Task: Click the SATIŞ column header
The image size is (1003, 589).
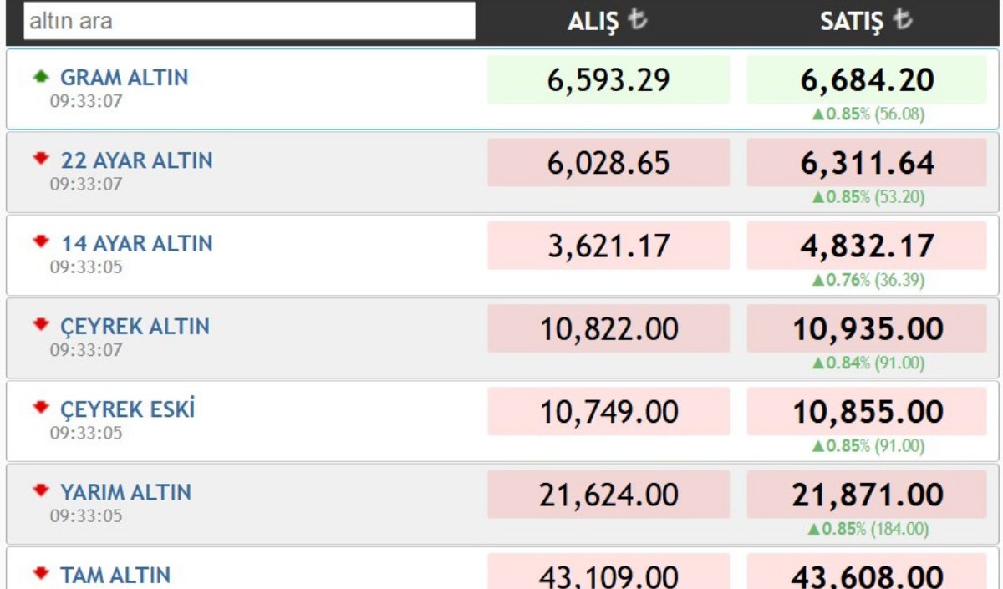Action: tap(851, 23)
